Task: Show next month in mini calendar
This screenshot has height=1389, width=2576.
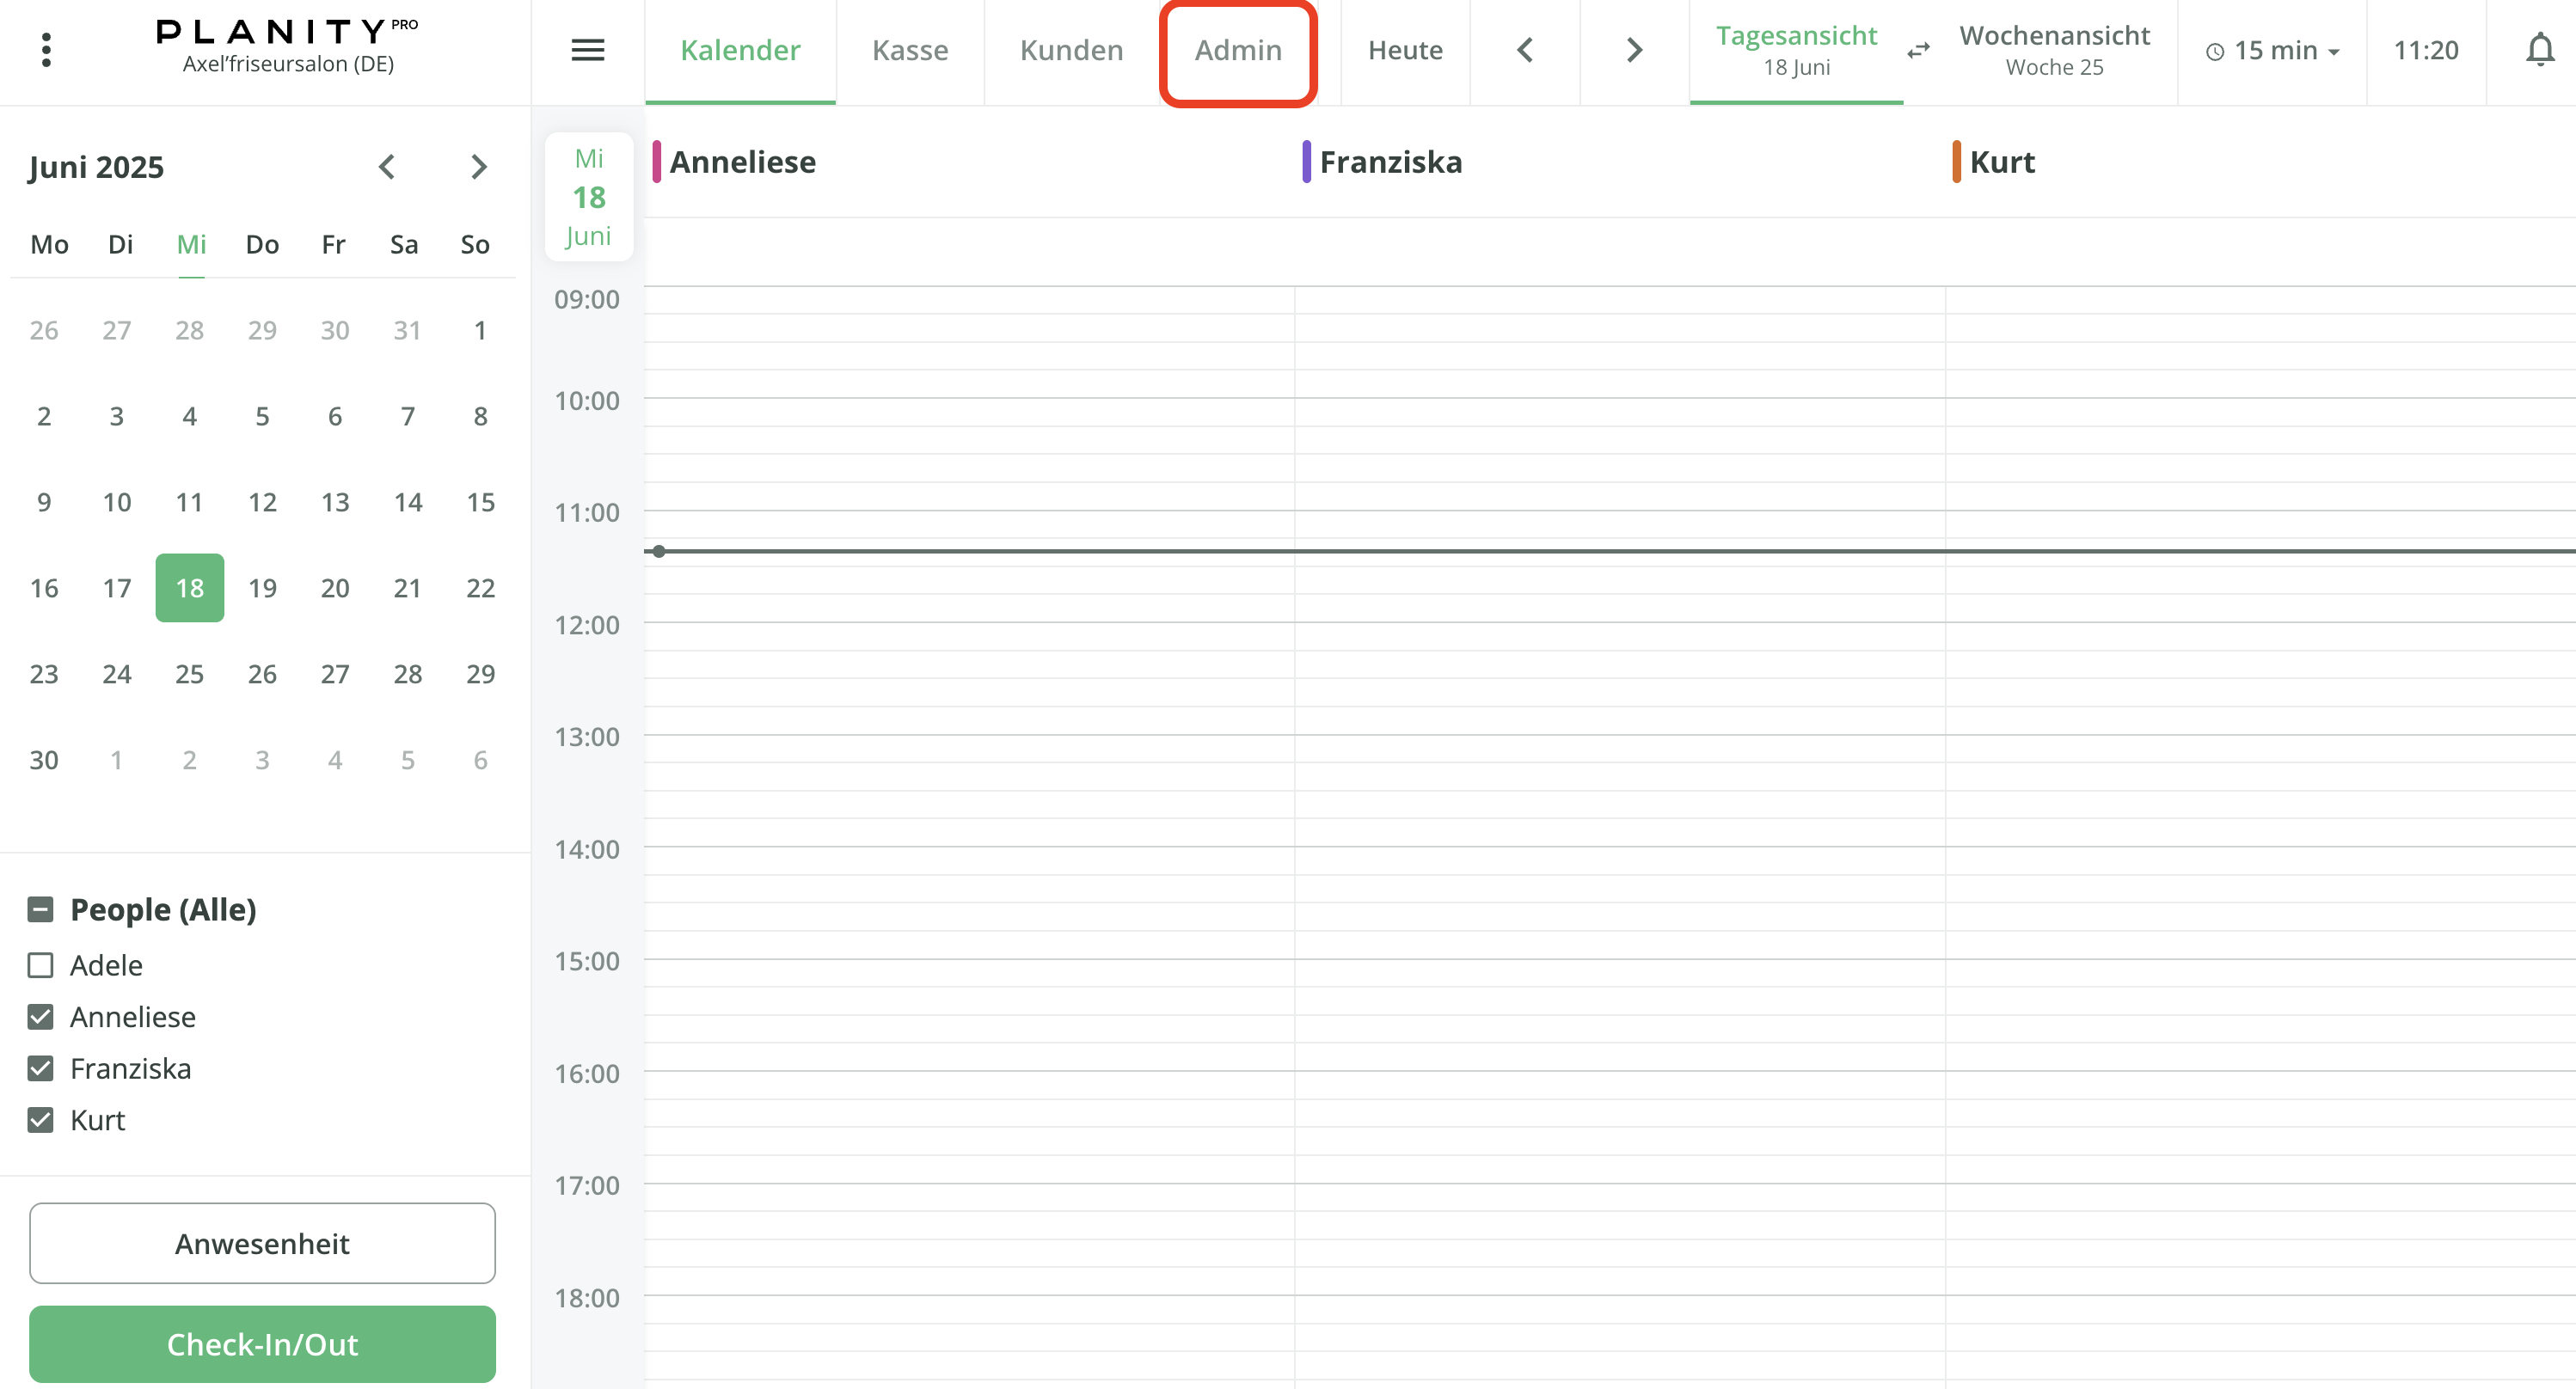Action: coord(478,167)
